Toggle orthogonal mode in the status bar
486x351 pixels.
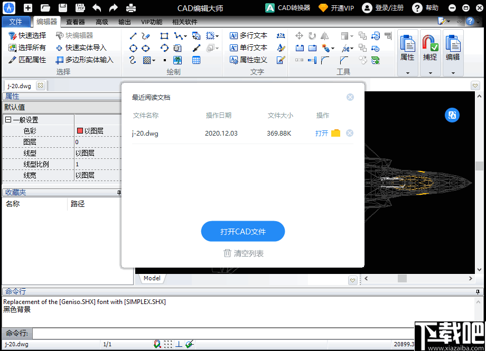point(179,343)
